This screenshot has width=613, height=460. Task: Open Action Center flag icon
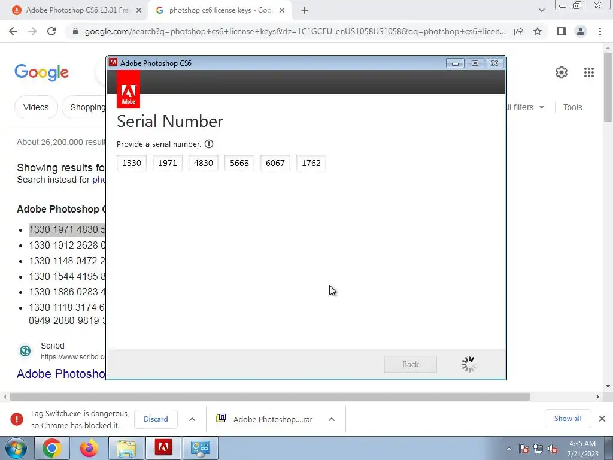coord(524,449)
